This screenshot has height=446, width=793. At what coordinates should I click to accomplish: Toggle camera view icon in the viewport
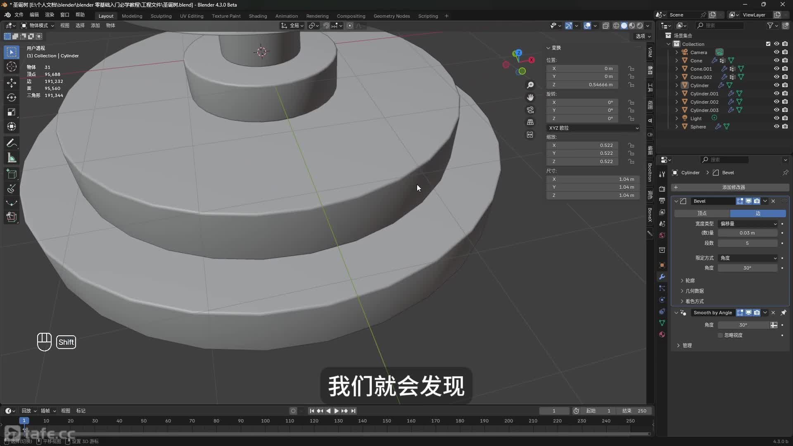tap(530, 110)
